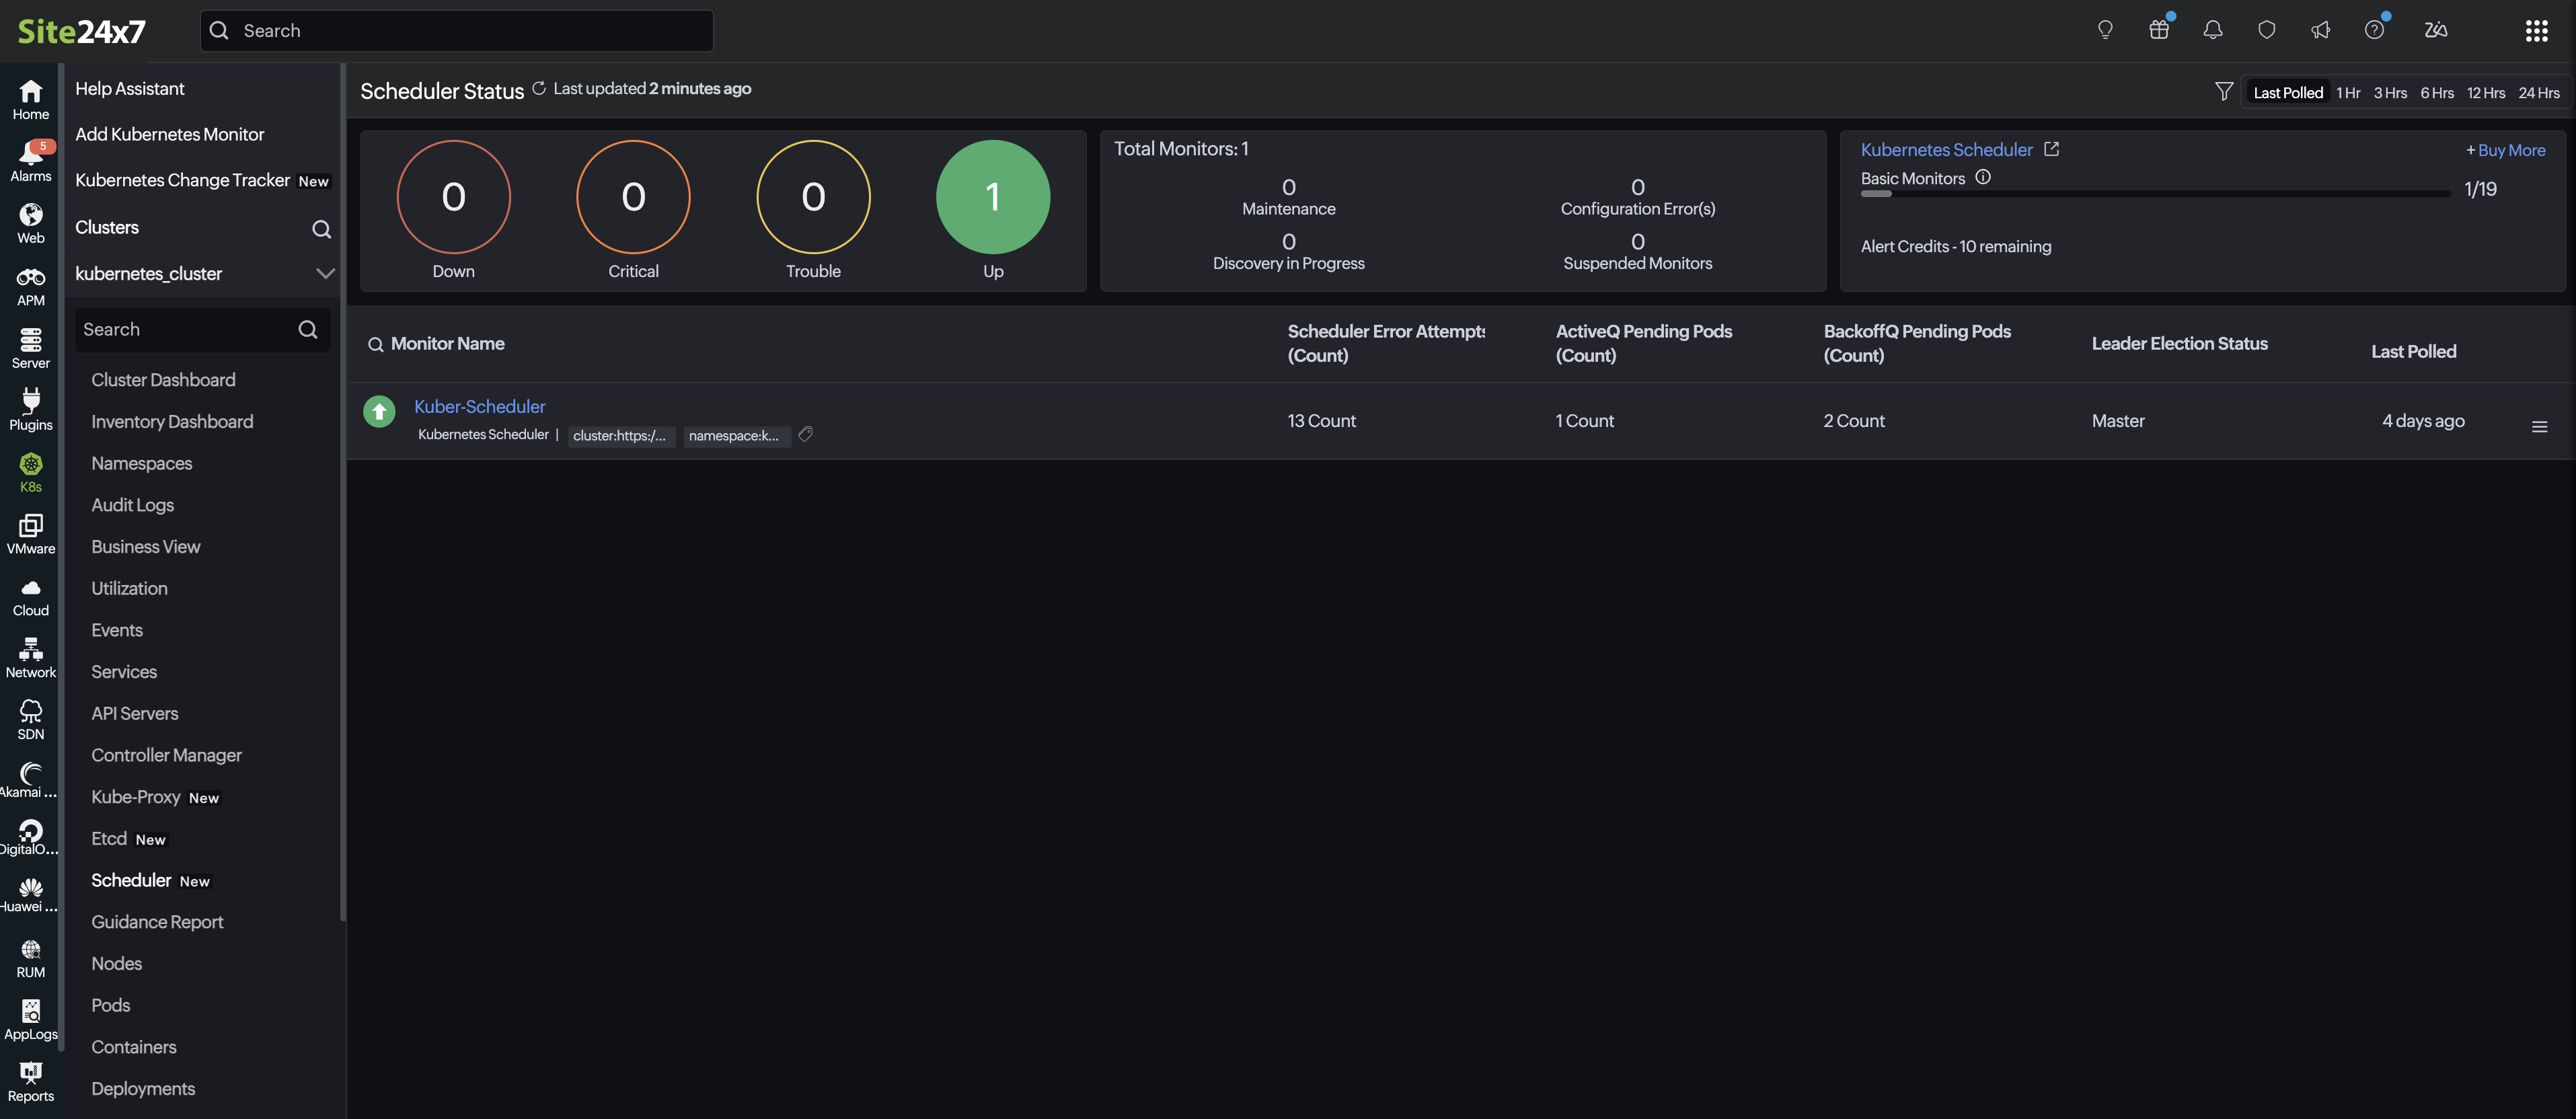Open the Home section in sidebar
This screenshot has width=2576, height=1119.
[30, 100]
